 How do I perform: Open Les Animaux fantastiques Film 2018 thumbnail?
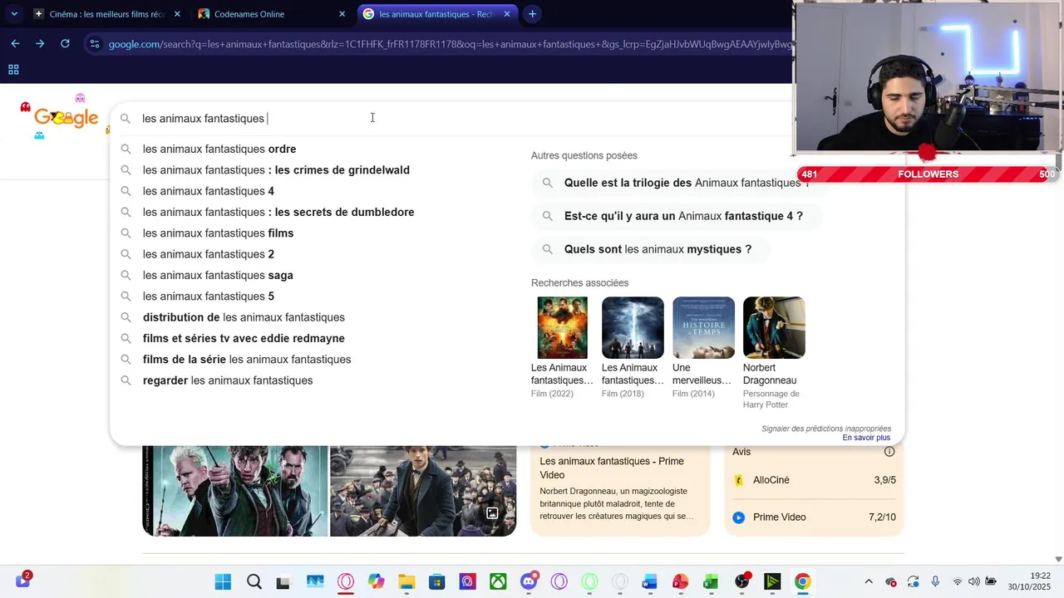tap(633, 327)
